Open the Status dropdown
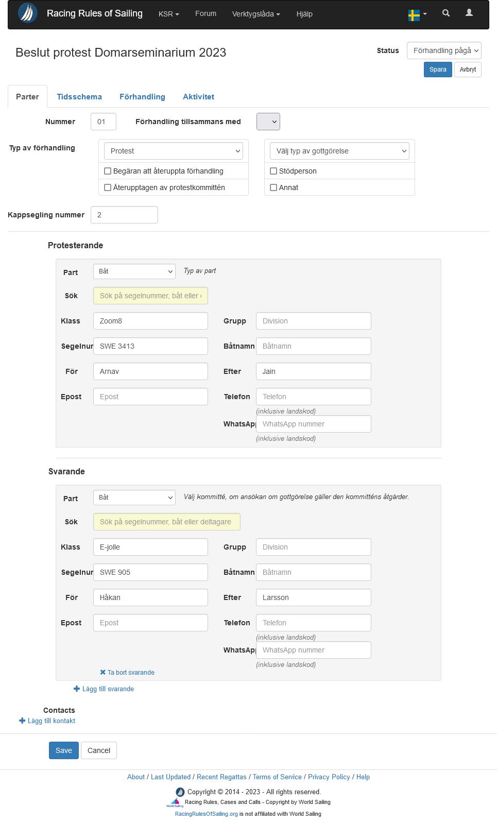The height and width of the screenshot is (822, 497). [443, 50]
